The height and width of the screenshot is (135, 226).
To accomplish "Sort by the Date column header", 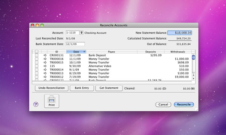I will click(76, 52).
